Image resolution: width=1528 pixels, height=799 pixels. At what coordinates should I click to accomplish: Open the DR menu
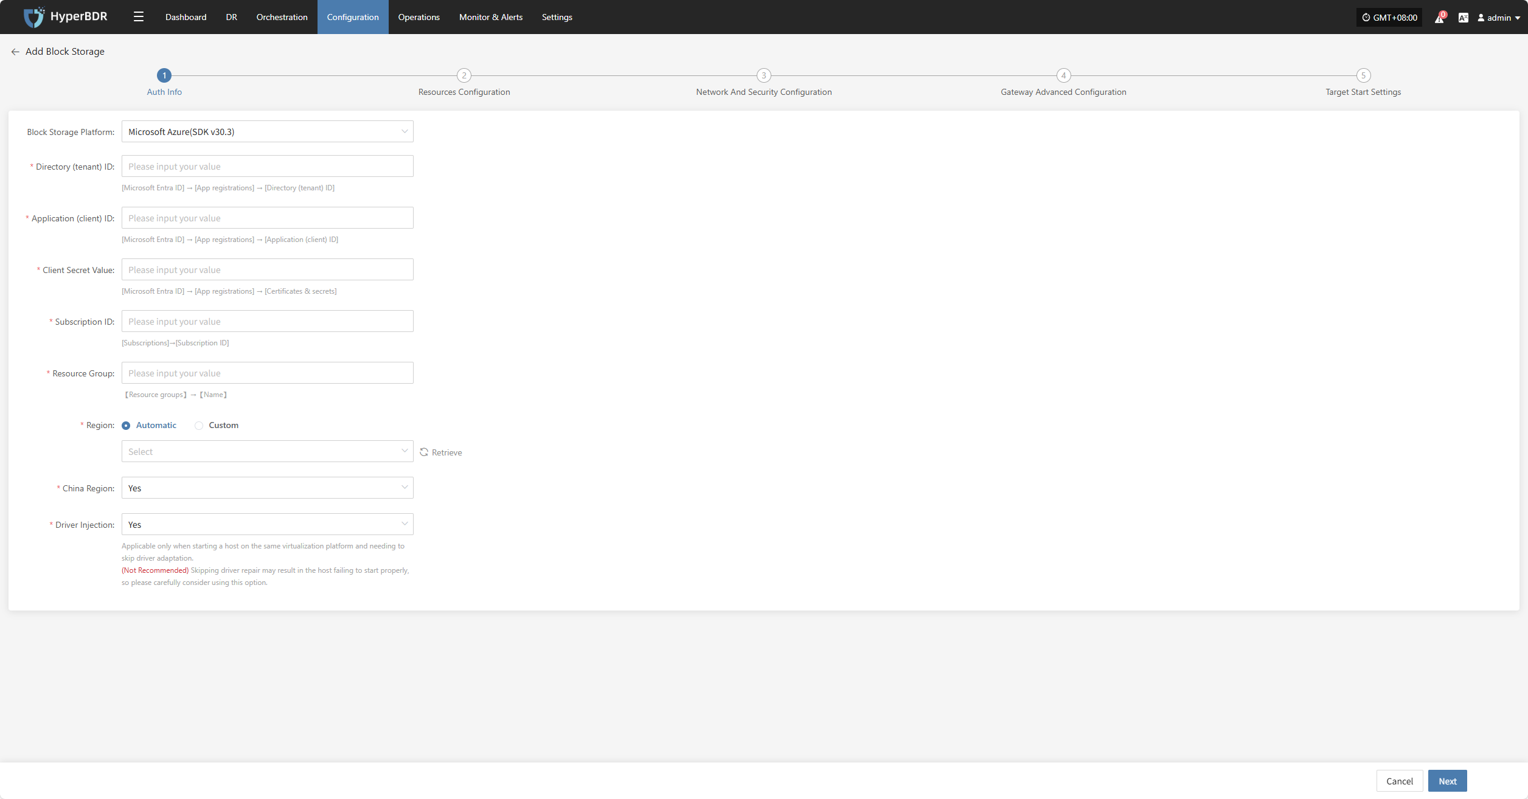point(232,17)
